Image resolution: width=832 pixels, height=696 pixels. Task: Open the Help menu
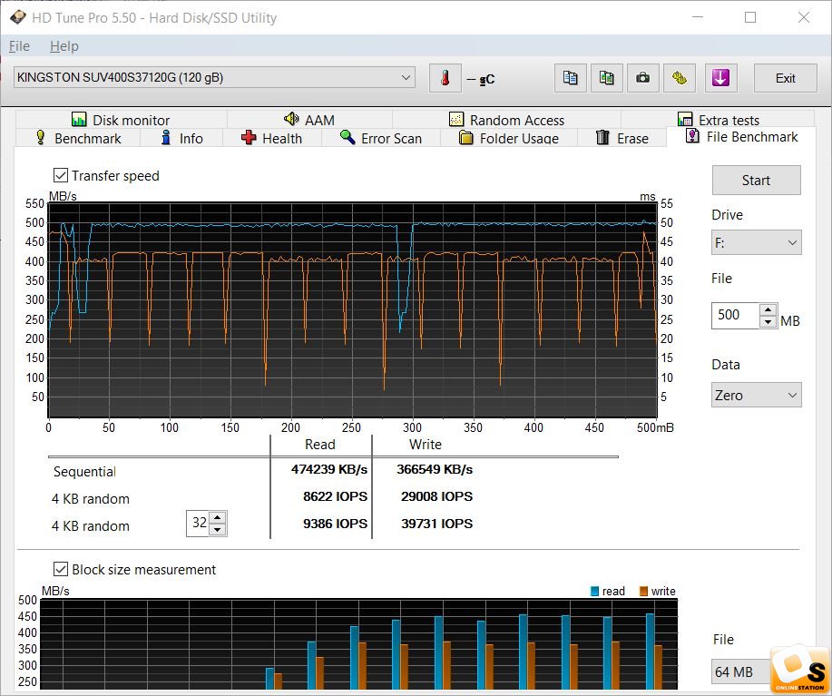(64, 46)
